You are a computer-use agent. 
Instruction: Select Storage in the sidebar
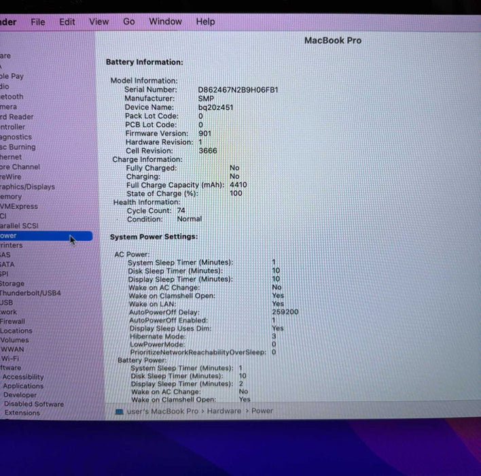click(12, 284)
